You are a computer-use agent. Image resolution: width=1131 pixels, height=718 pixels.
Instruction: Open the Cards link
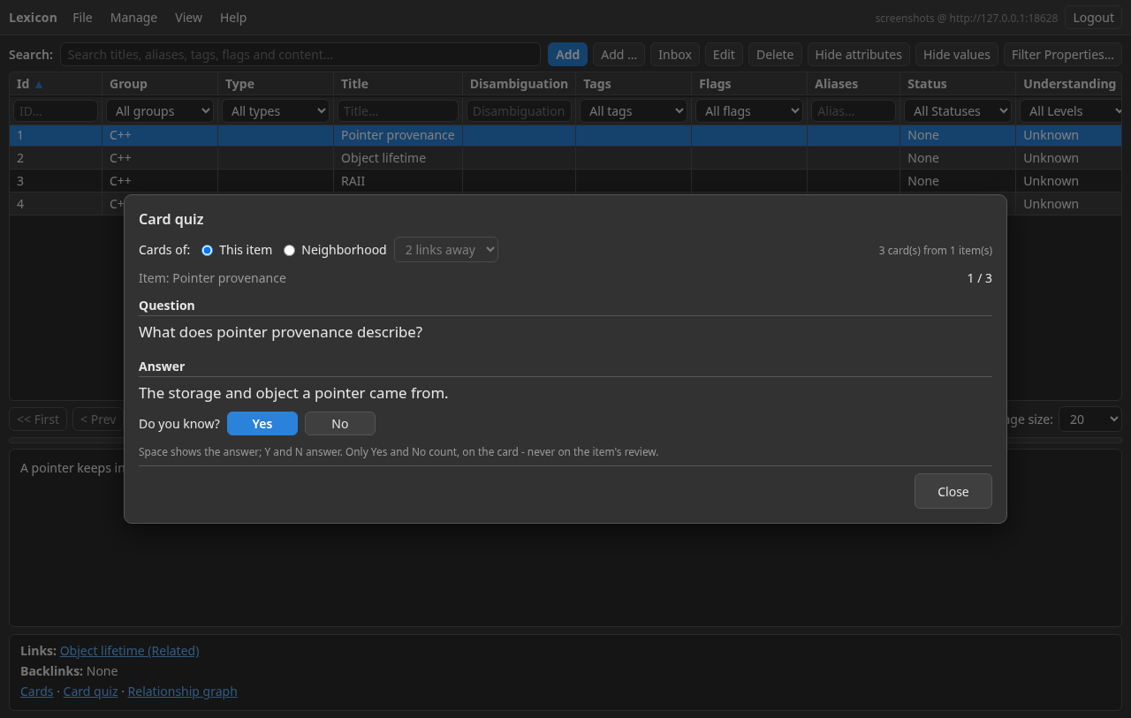37,692
